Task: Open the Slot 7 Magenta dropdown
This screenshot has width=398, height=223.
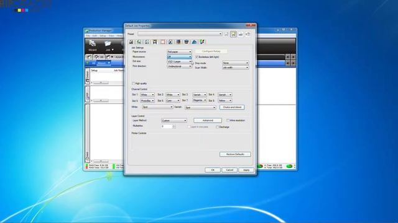Action: pos(199,100)
